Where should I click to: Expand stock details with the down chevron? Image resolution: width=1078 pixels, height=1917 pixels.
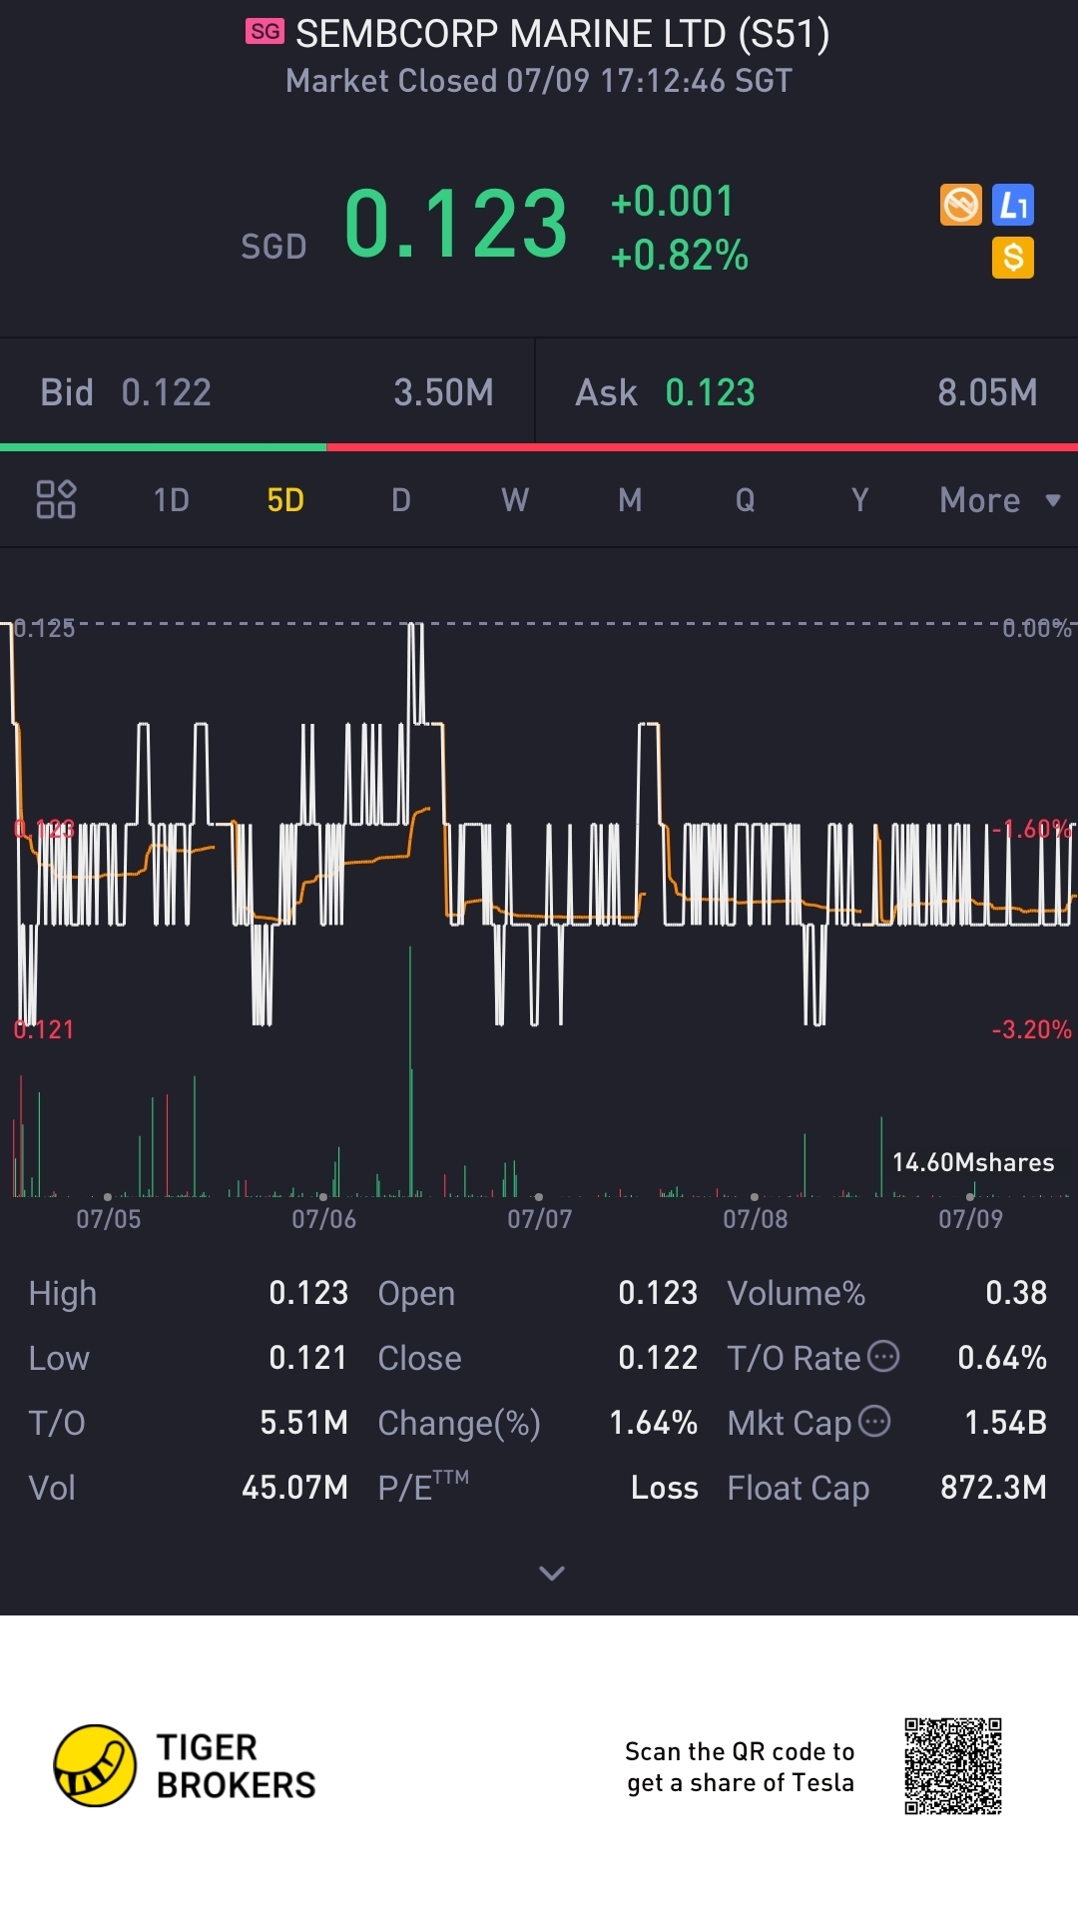point(552,1574)
